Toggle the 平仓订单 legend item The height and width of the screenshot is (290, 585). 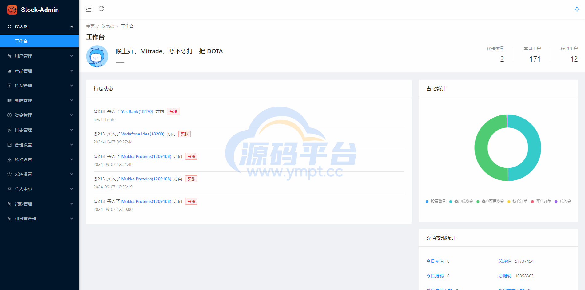click(x=541, y=201)
